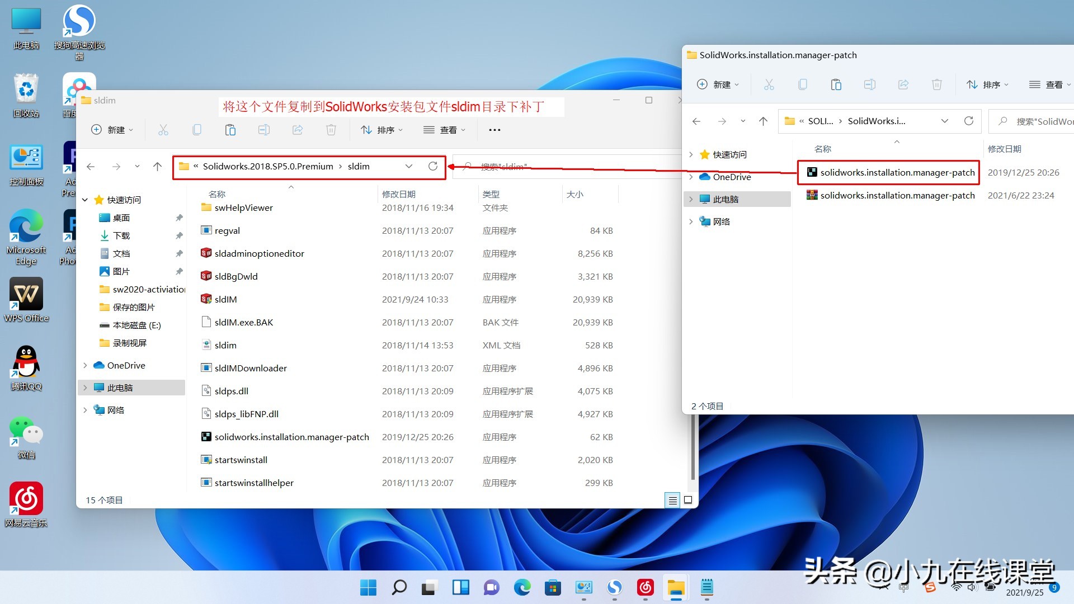Navigate back in the left Explorer window

tap(91, 166)
